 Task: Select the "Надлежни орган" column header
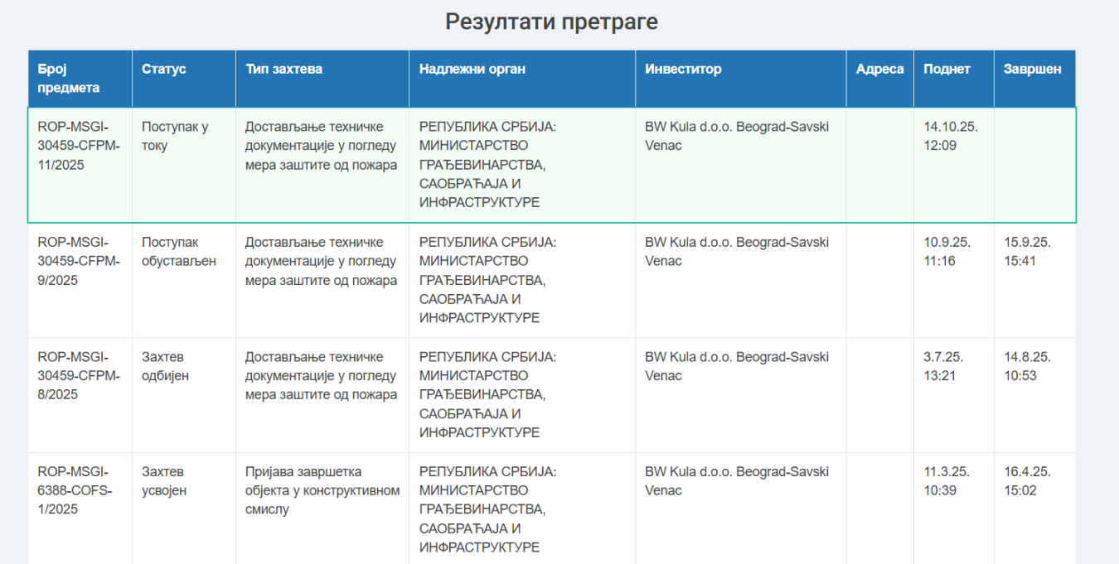point(472,69)
